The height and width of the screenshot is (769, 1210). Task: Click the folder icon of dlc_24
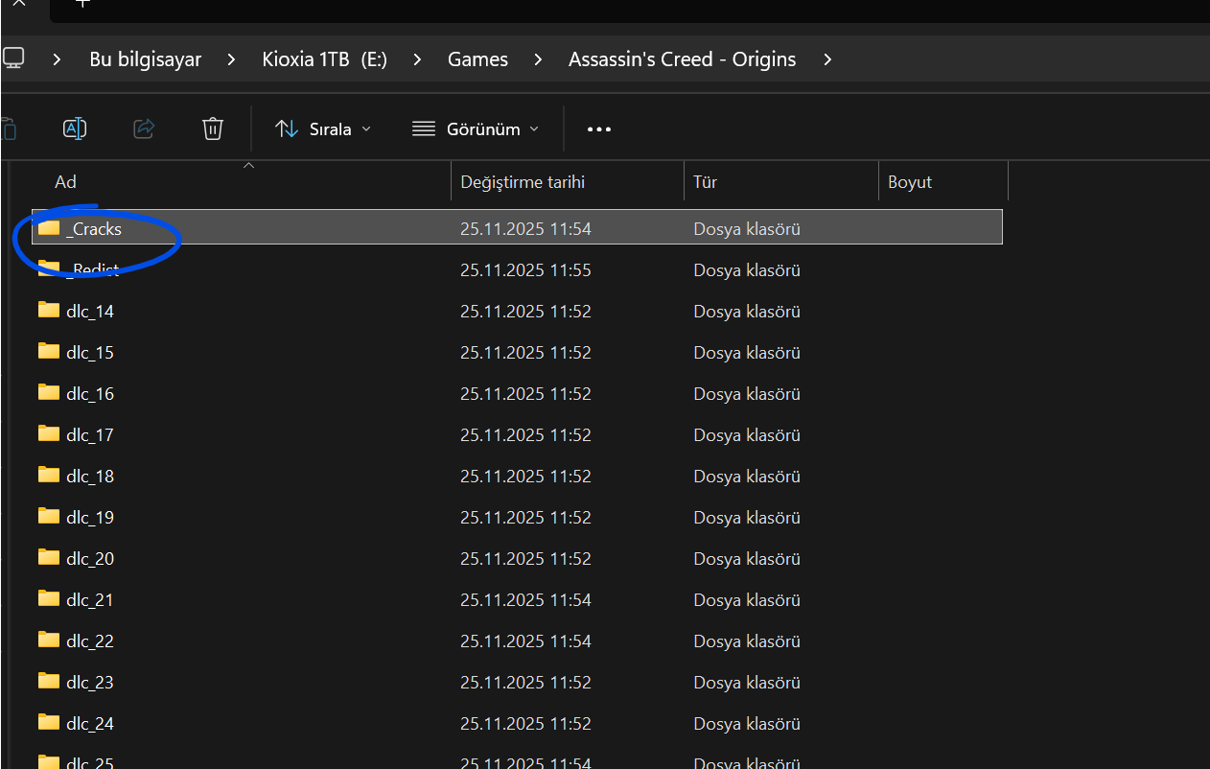click(49, 722)
